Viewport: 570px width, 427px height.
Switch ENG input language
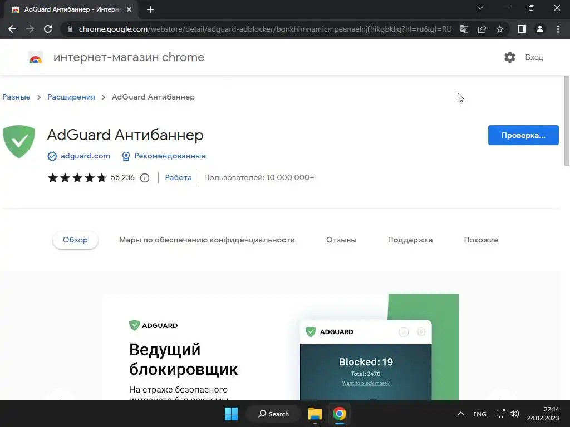point(479,414)
